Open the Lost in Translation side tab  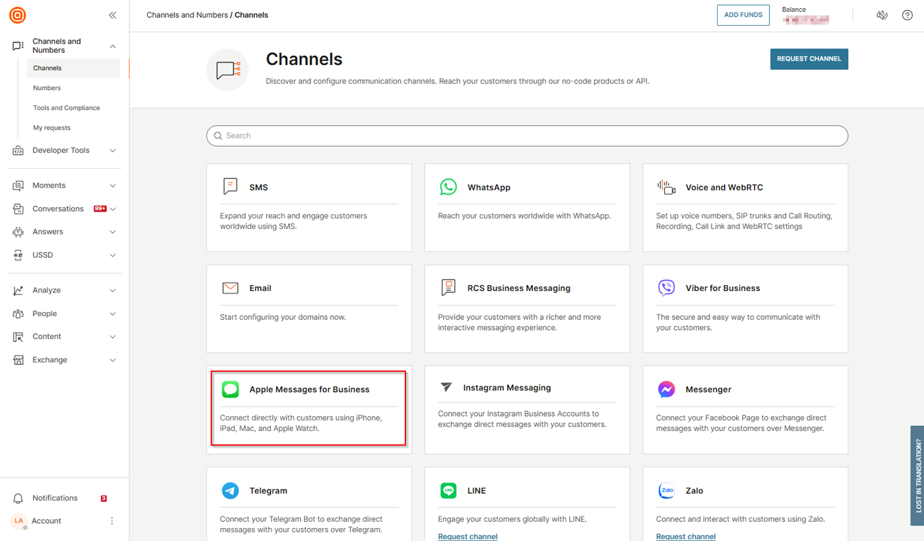coord(917,475)
